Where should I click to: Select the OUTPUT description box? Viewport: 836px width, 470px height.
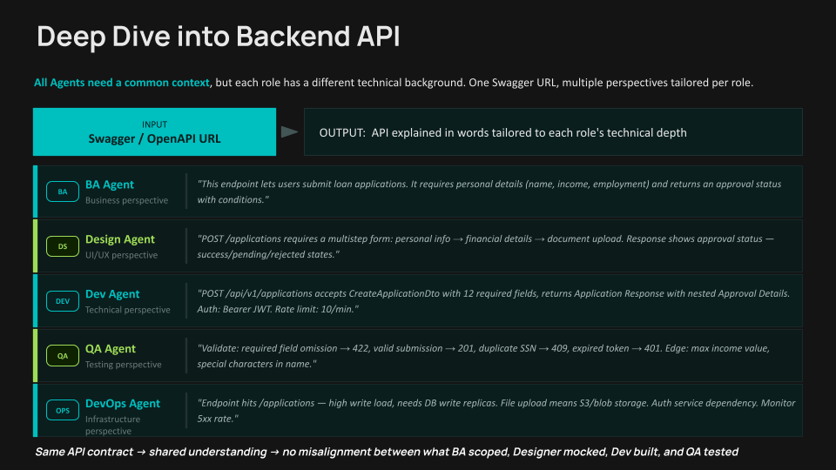pyautogui.click(x=553, y=132)
